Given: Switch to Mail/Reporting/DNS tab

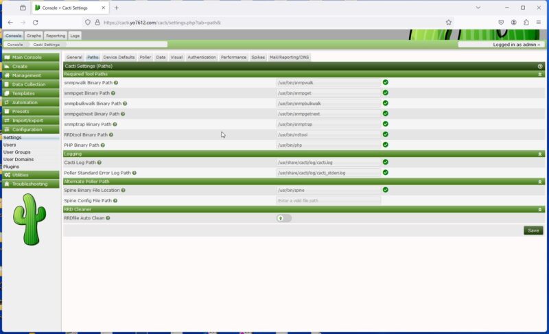Looking at the screenshot, I should tap(289, 58).
